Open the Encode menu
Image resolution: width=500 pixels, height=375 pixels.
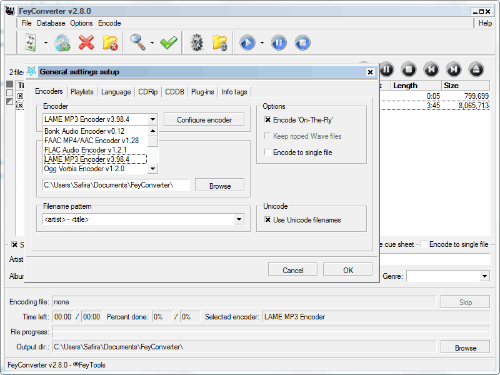(109, 23)
